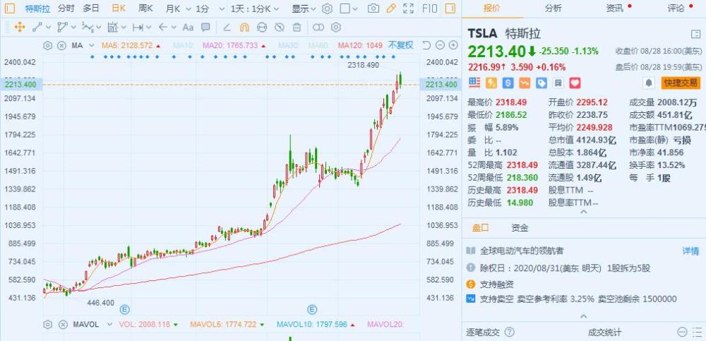
Task: Collapse quote details with up chevron
Action: click(x=584, y=212)
